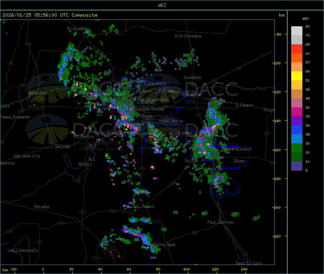Click the Guadales location label
This screenshot has height=274, width=324.
[x=192, y=77]
